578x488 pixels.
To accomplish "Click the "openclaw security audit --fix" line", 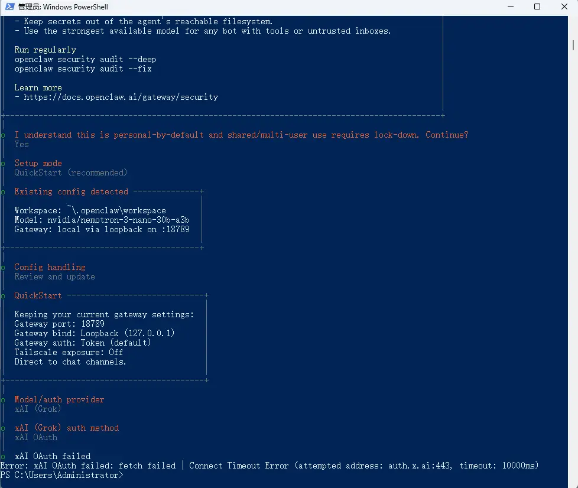I will click(x=83, y=69).
